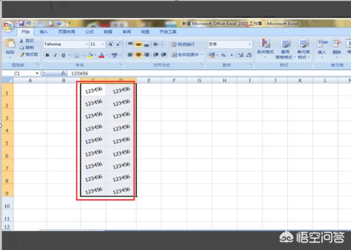Click the Save icon in quick access toolbar
This screenshot has height=250, width=351.
coord(21,23)
